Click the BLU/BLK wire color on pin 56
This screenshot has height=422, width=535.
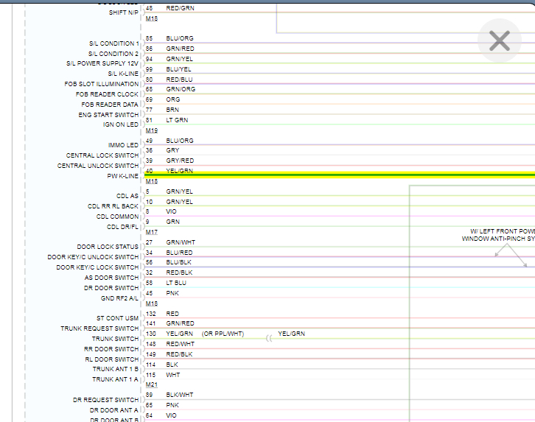[x=179, y=262]
